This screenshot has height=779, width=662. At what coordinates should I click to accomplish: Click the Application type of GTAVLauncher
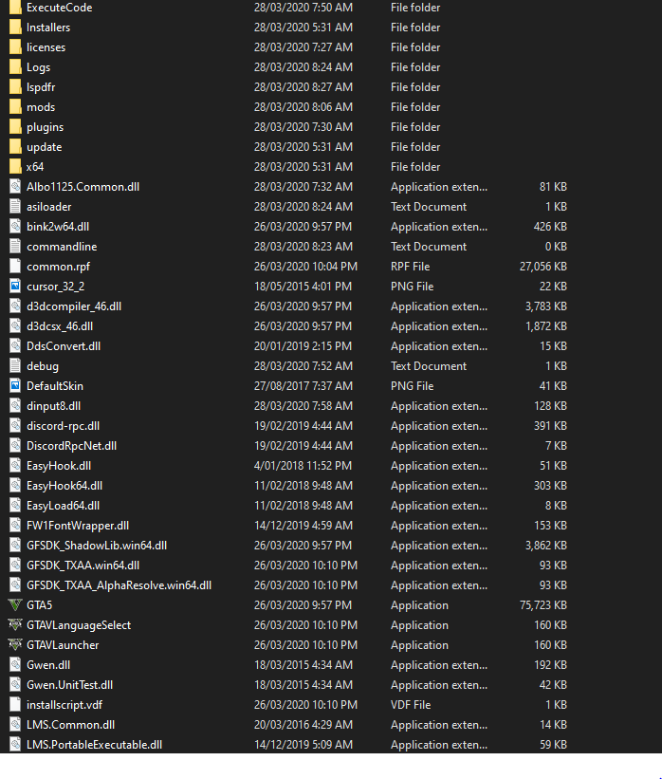[419, 645]
